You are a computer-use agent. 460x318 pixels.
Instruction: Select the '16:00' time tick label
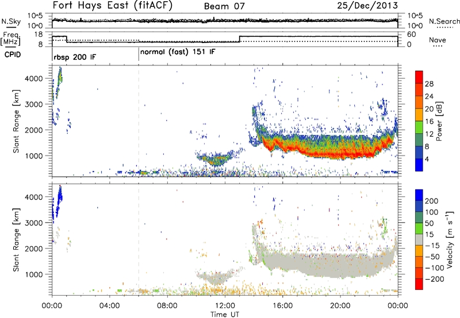pyautogui.click(x=282, y=306)
